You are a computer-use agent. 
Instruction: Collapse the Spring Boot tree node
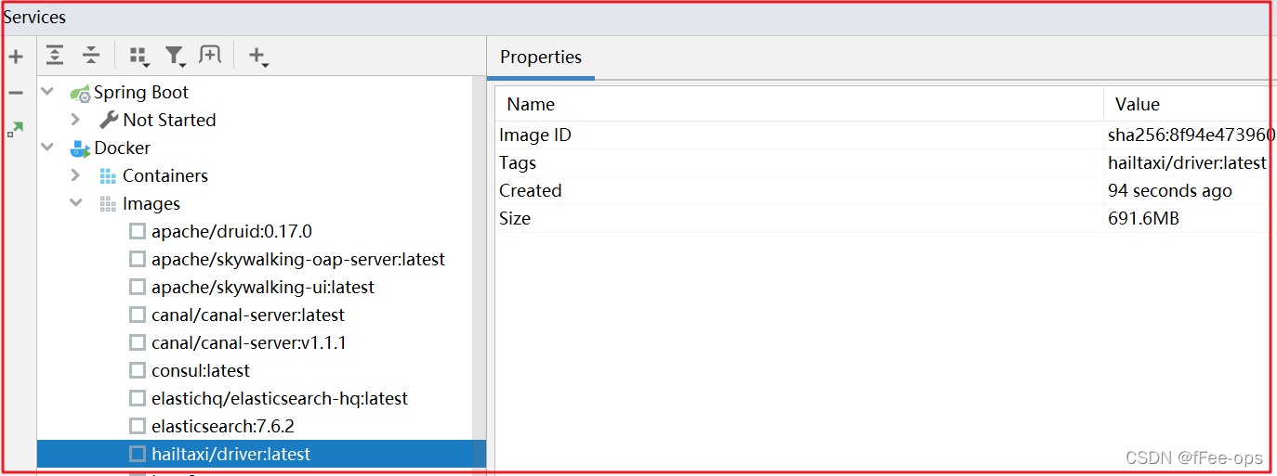click(47, 92)
